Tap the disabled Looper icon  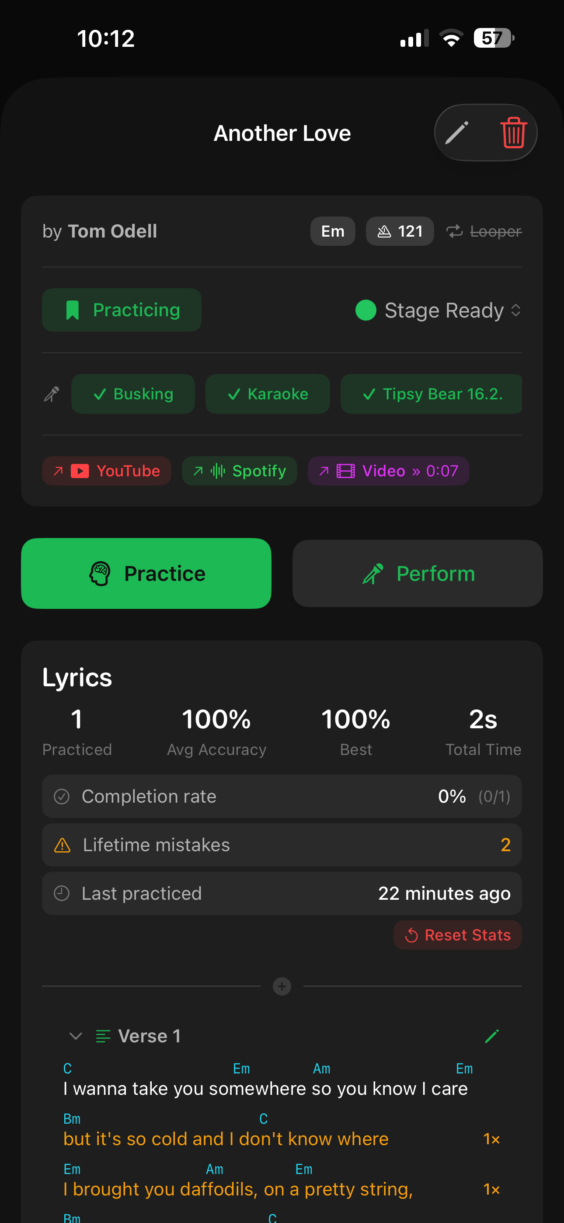[454, 231]
